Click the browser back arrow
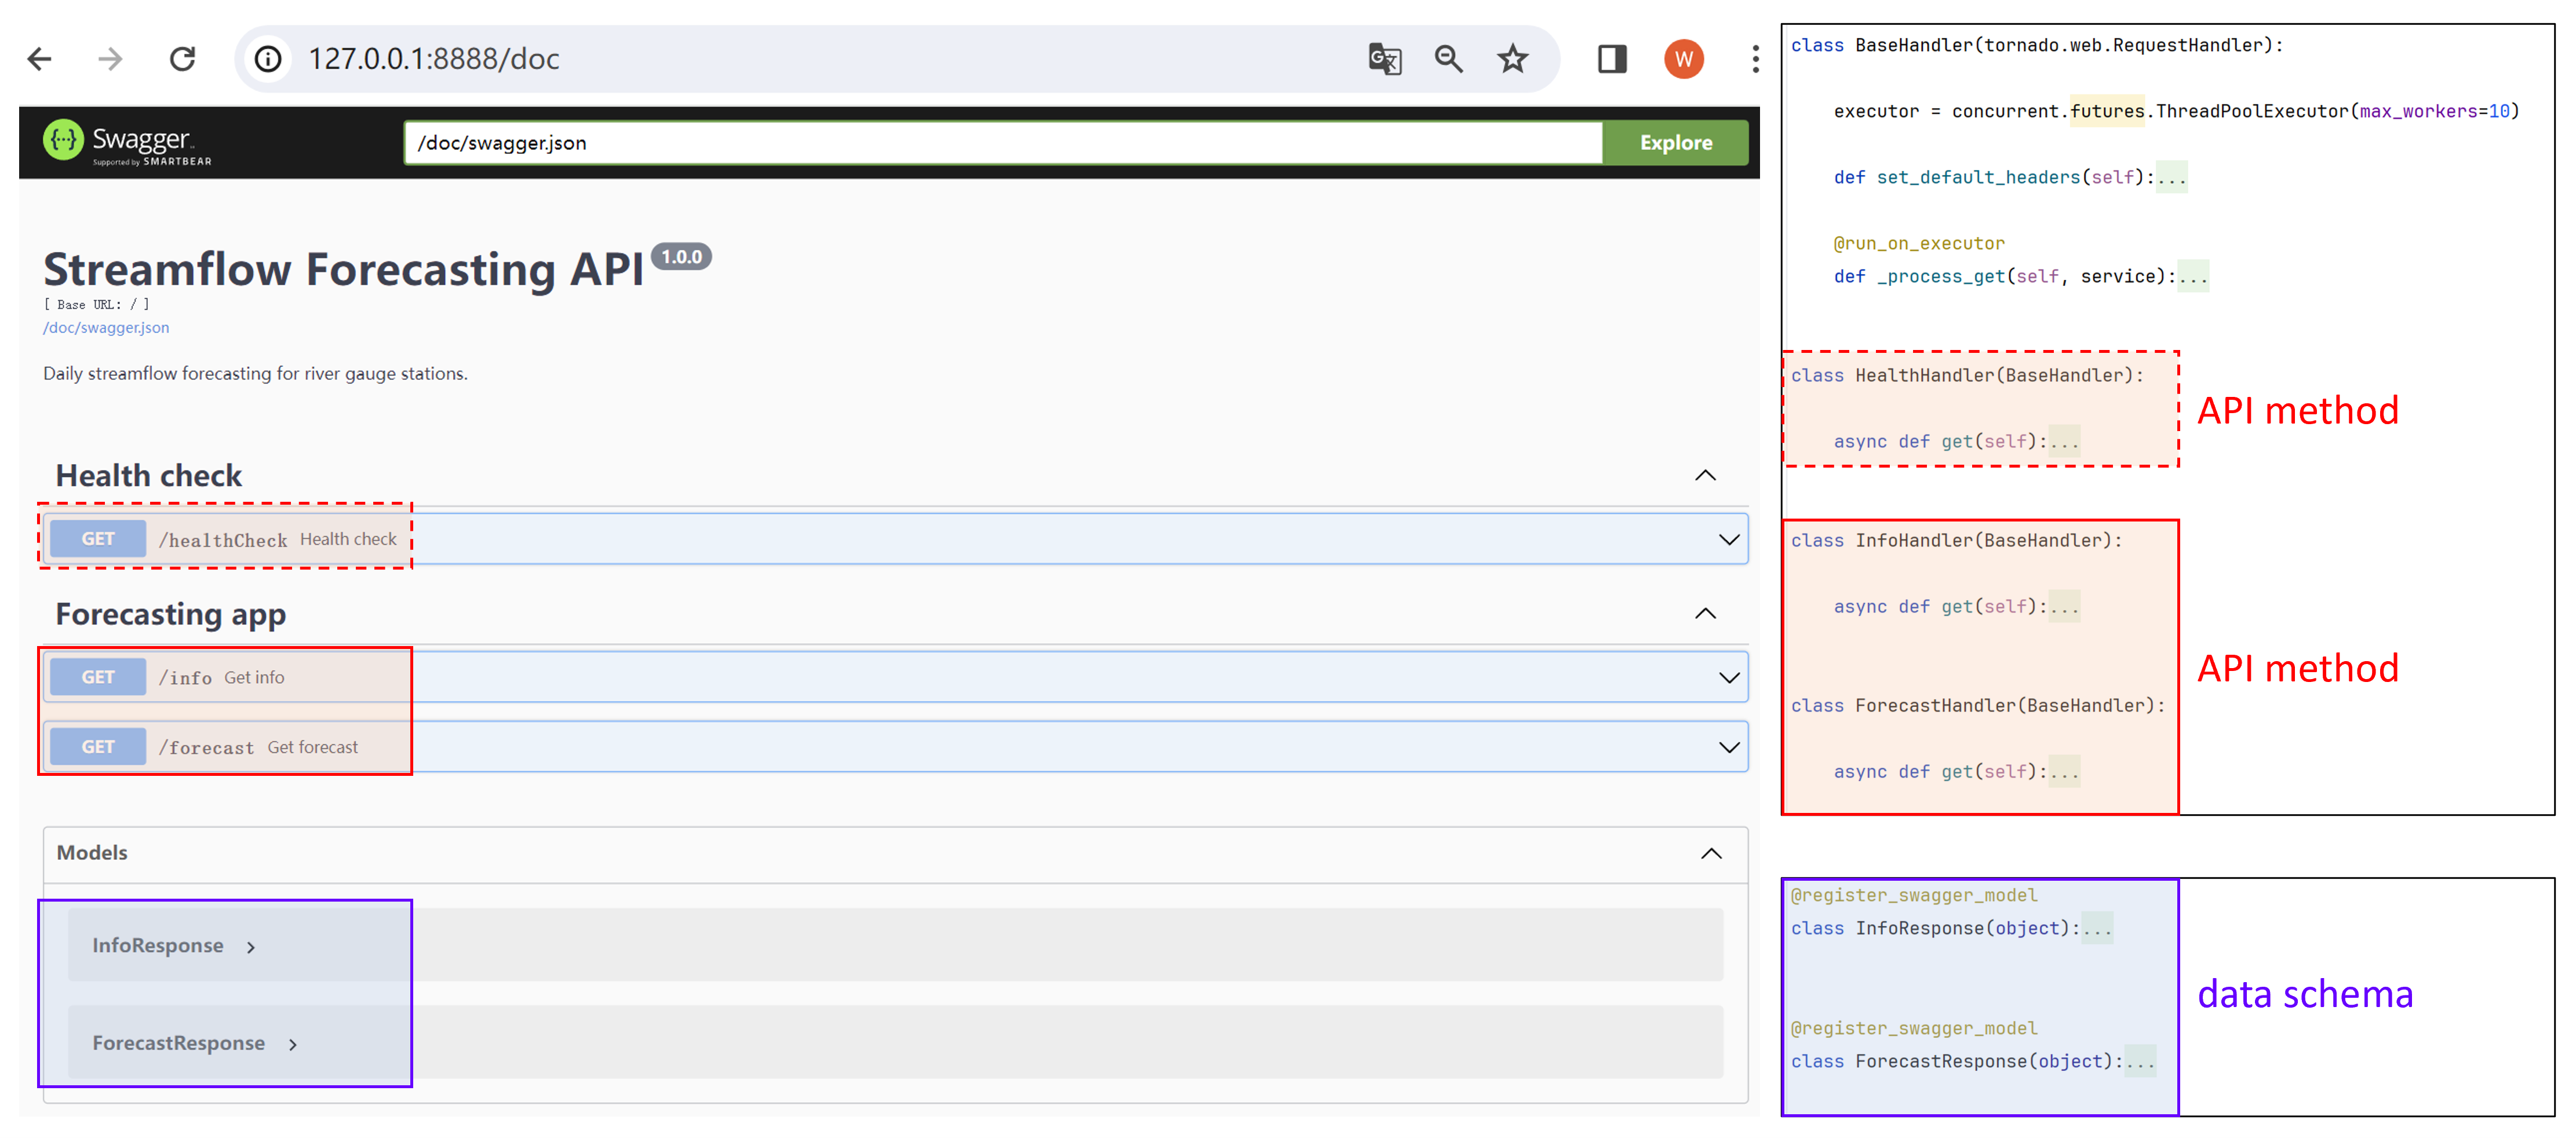Screen dimensions: 2576x1138 click(x=40, y=59)
